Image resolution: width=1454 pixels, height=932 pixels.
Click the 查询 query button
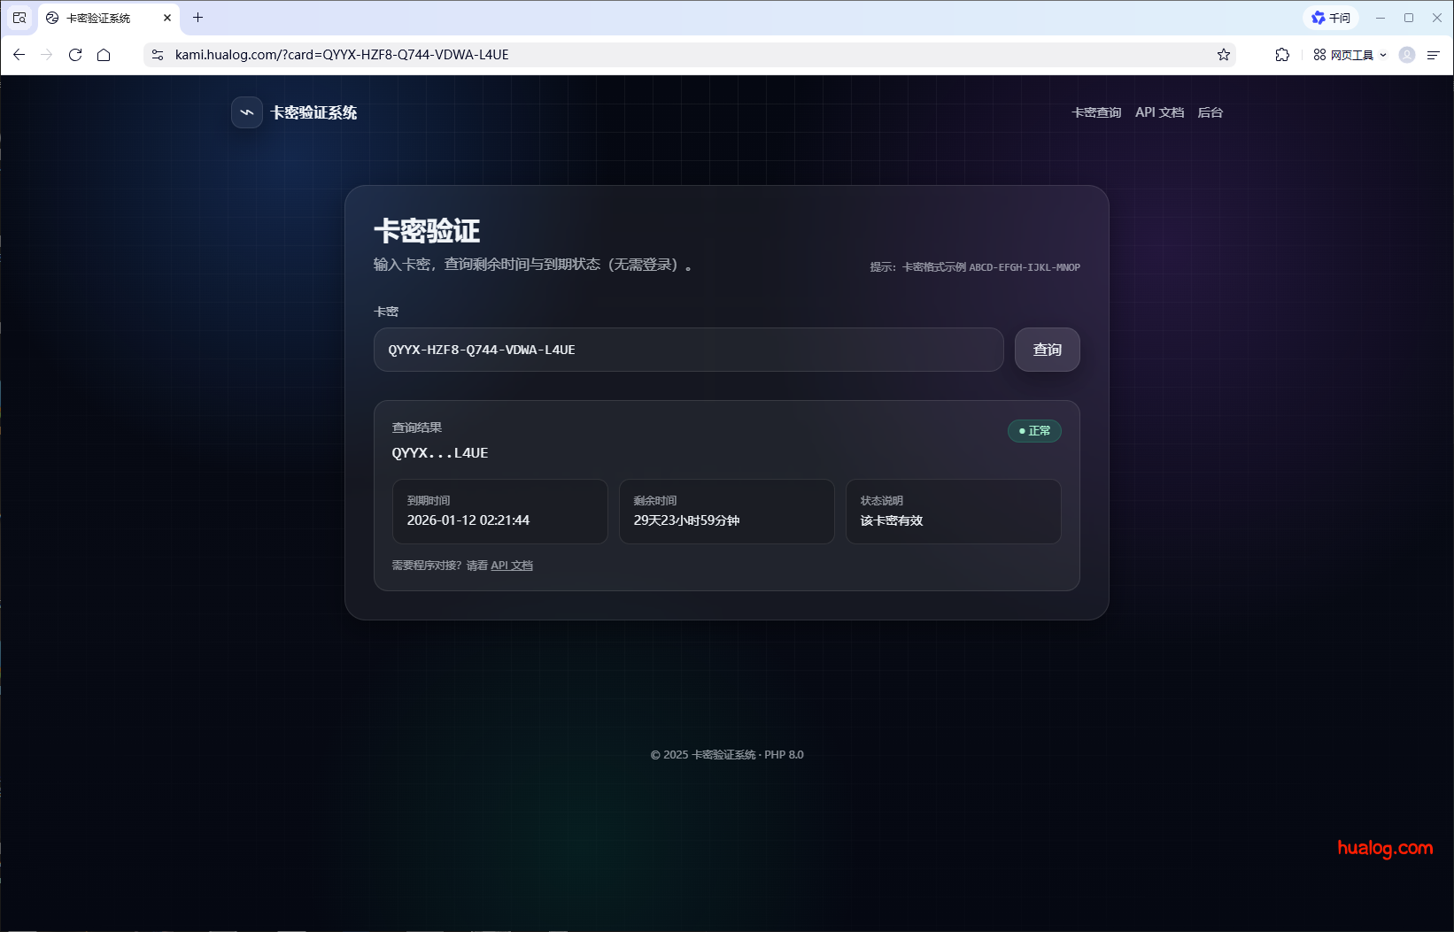[1047, 350]
